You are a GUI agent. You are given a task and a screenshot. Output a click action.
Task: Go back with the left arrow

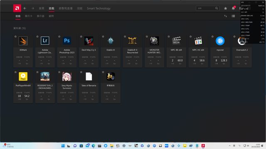pyautogui.click(x=25, y=8)
